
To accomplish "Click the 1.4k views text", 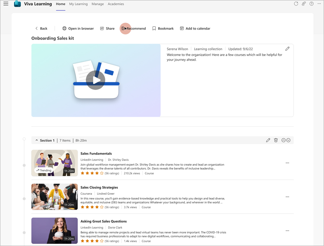I will [130, 241].
